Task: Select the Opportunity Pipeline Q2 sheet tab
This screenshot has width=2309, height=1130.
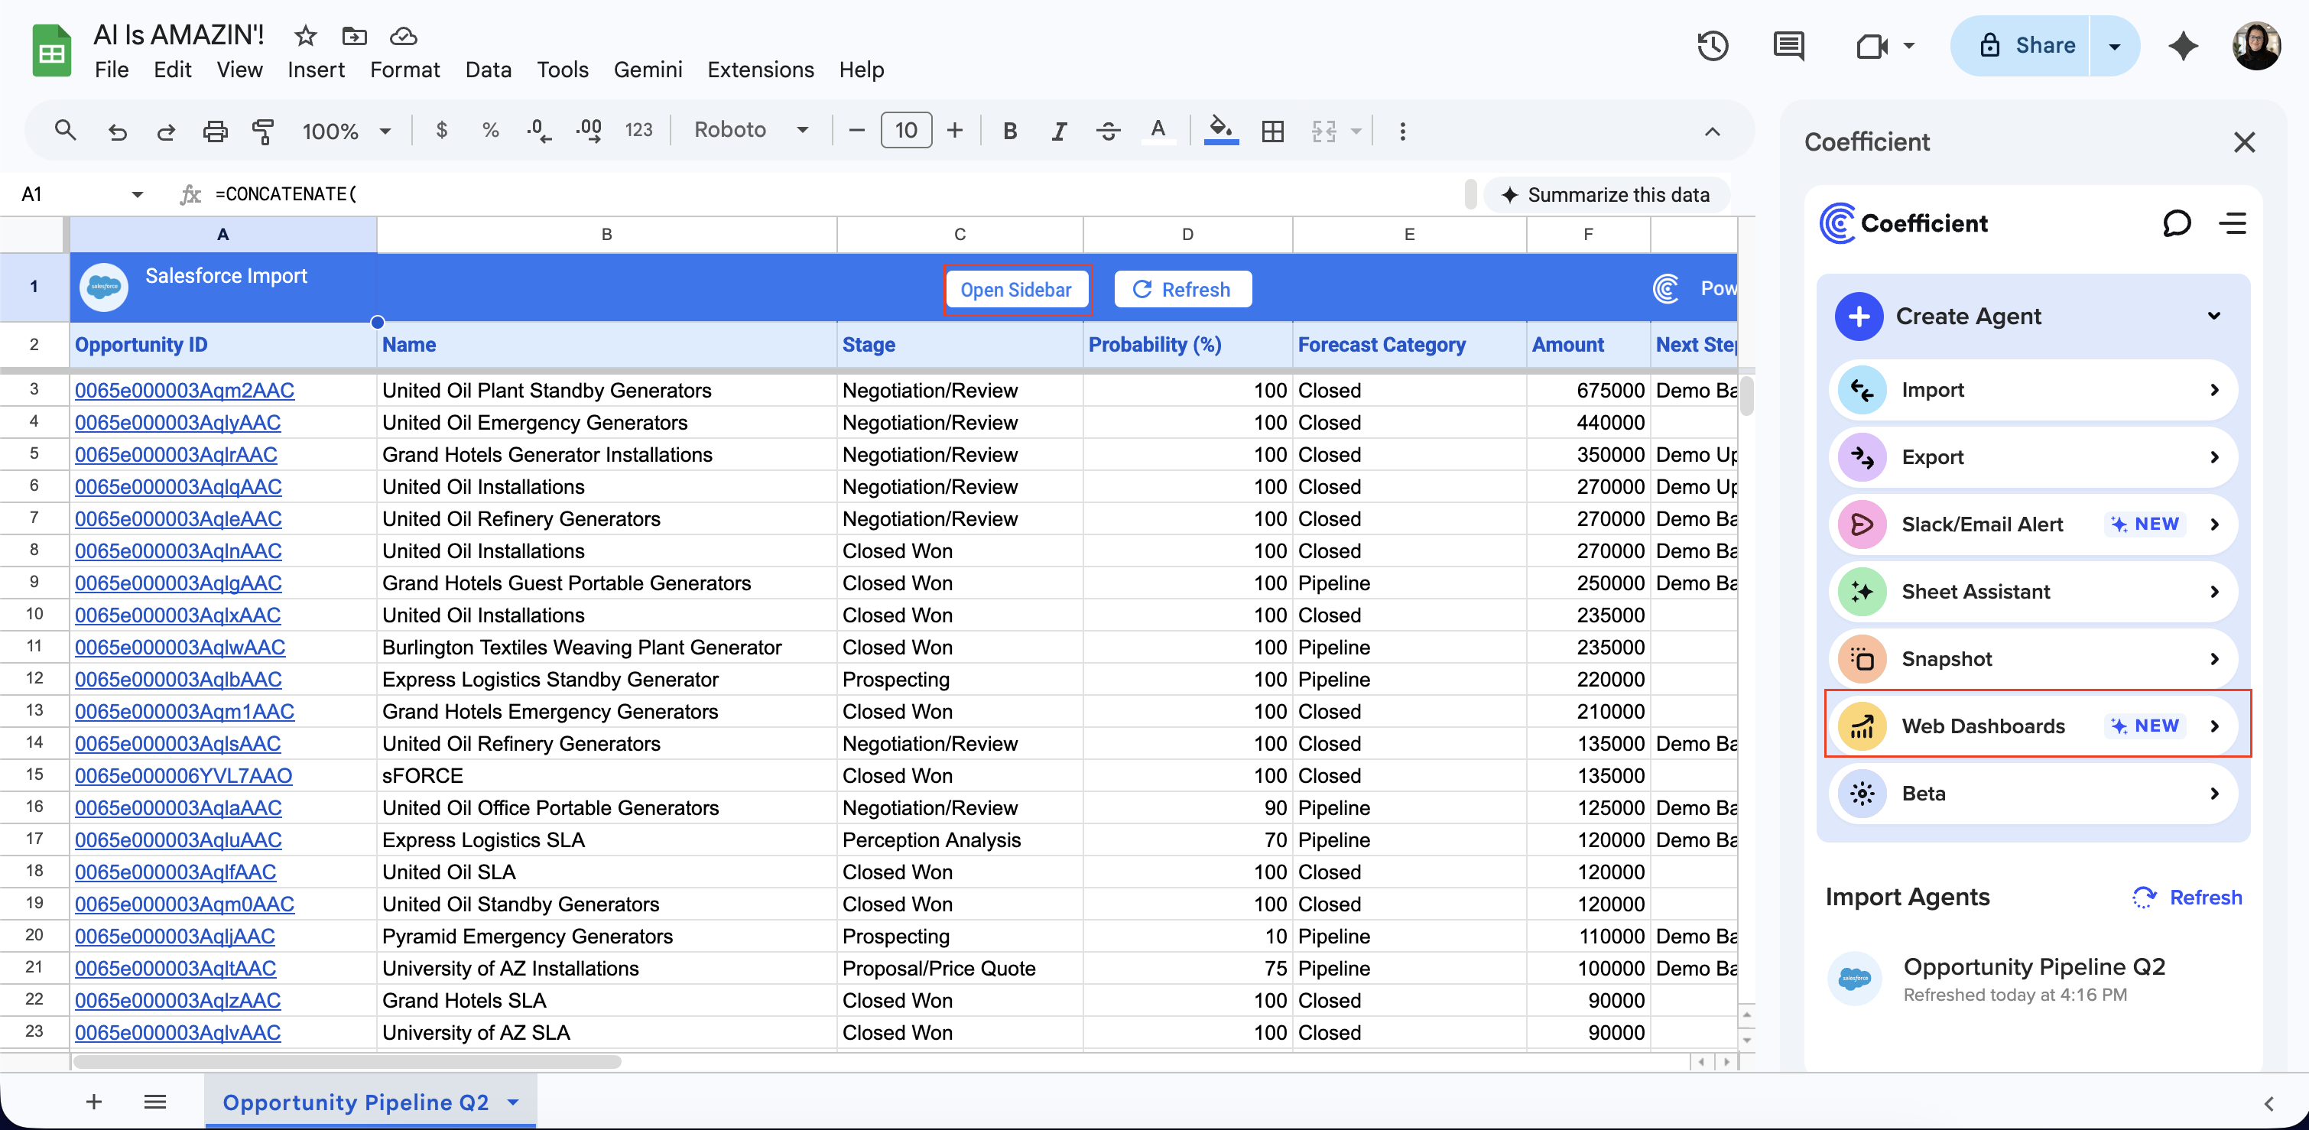Action: (x=370, y=1101)
